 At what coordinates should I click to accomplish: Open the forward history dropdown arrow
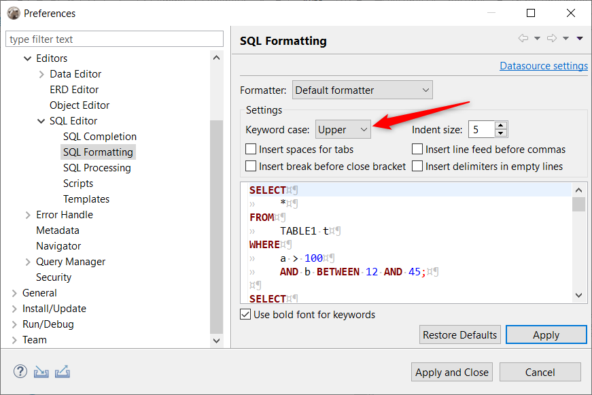565,38
